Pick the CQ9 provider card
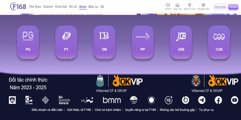This screenshot has height=120, width=241. [219, 42]
